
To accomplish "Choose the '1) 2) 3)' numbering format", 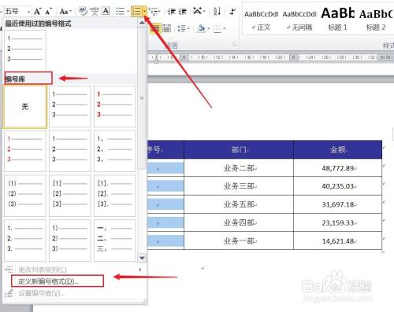I will [x=69, y=240].
